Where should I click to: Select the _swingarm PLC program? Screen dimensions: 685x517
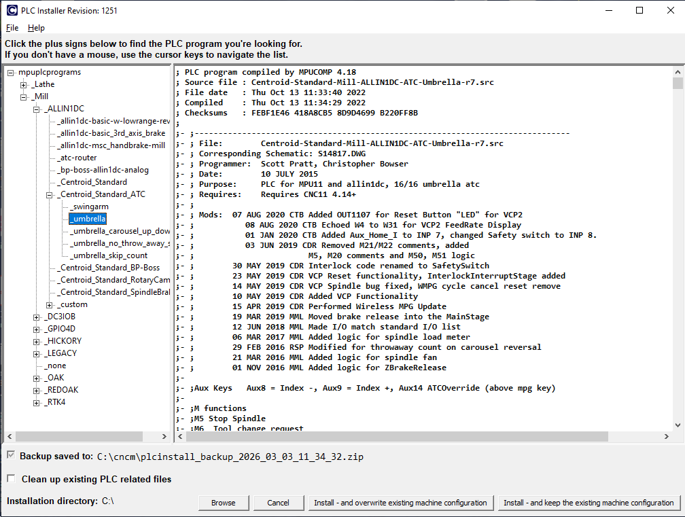[x=90, y=207]
